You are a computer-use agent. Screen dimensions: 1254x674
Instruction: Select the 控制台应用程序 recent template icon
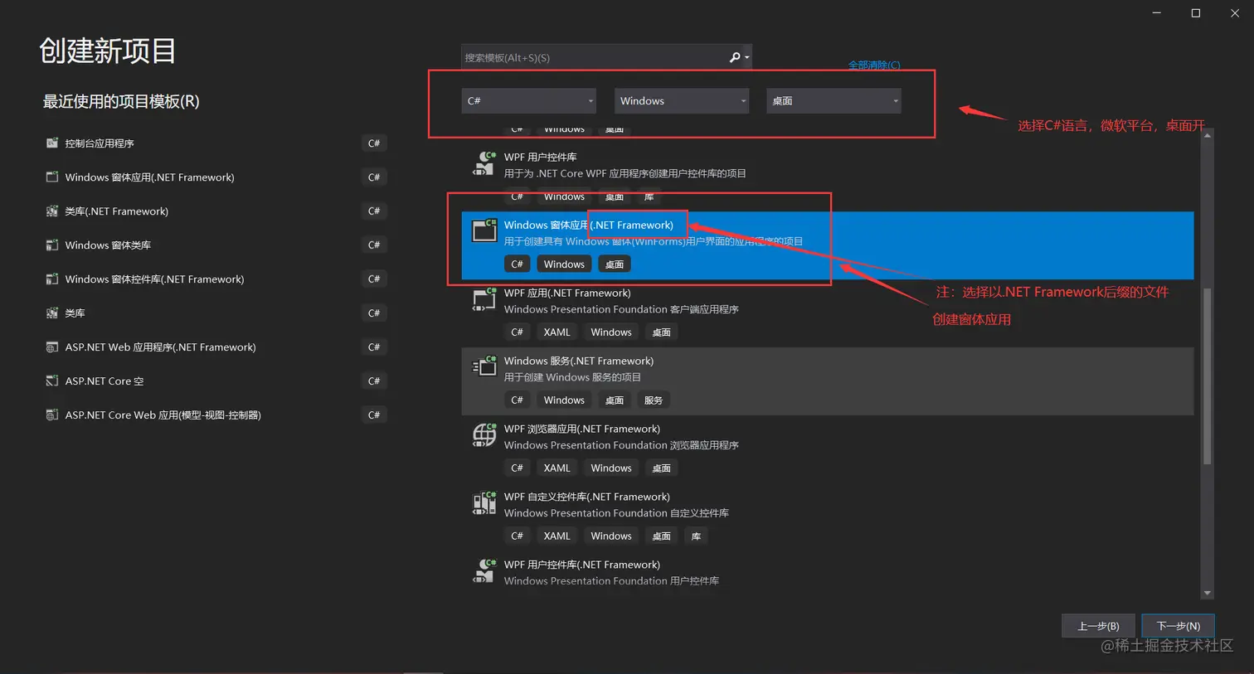click(52, 143)
